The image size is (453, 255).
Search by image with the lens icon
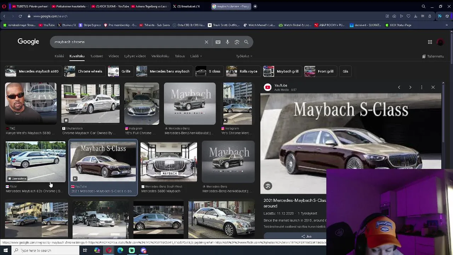pos(237,42)
